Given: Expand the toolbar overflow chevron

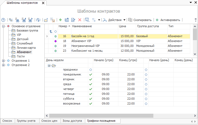Looking at the screenshot, I should 196,20.
